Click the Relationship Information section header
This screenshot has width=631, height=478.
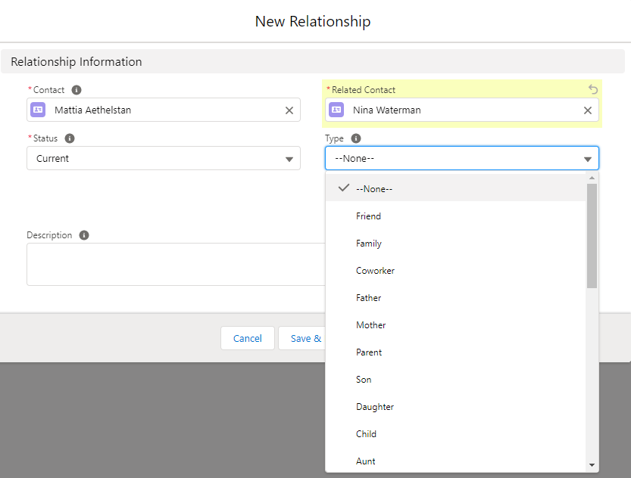pyautogui.click(x=313, y=61)
